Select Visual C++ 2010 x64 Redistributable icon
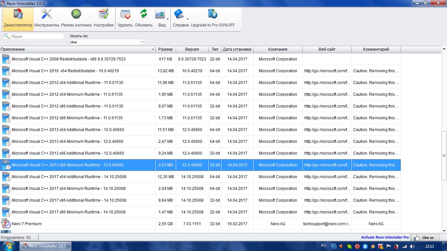Image resolution: width=447 pixels, height=251 pixels. coord(6,71)
